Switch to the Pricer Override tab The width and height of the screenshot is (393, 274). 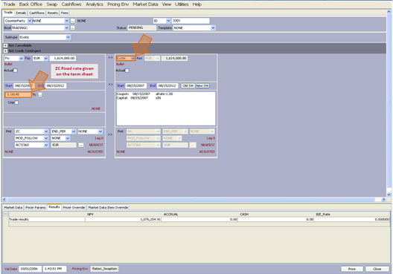(x=74, y=207)
